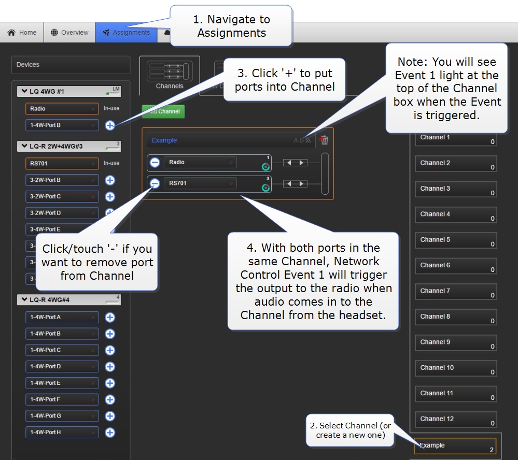Click the plus icon next to 1-4W-Port B under LQ 4WG #1
This screenshot has height=460, width=518.
pos(110,125)
